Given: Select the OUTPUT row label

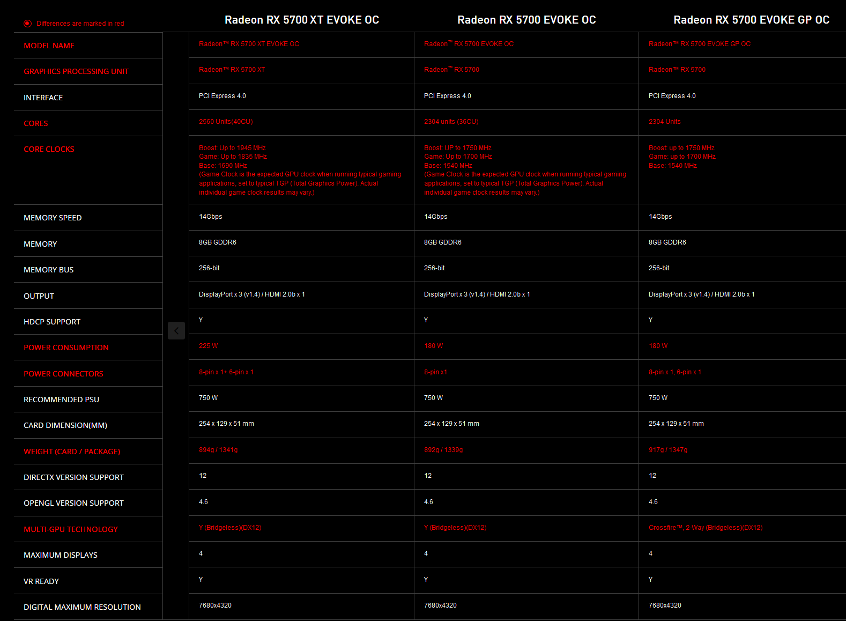Looking at the screenshot, I should coord(39,296).
